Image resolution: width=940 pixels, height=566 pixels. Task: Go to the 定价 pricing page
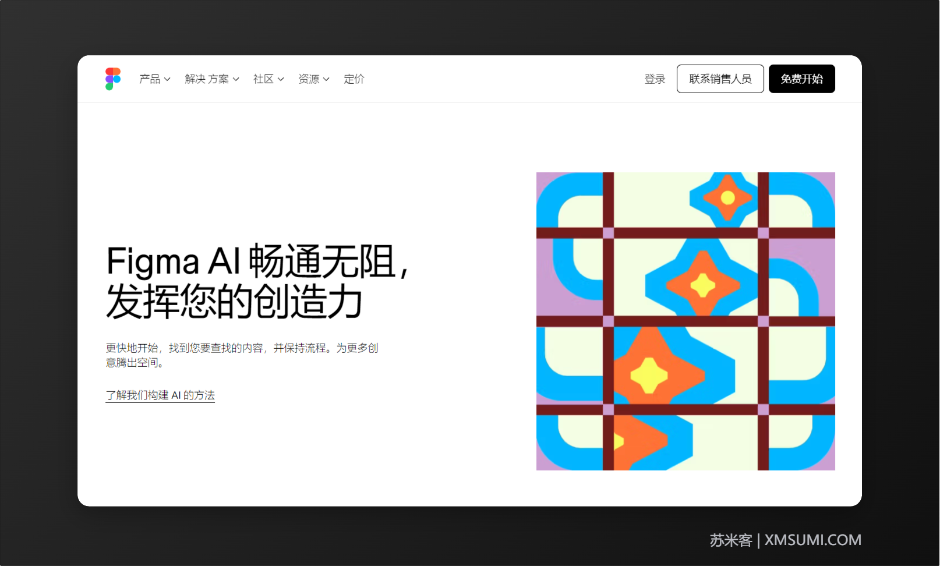(354, 79)
